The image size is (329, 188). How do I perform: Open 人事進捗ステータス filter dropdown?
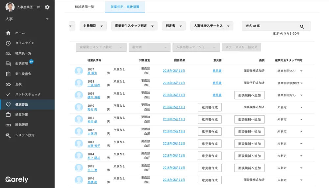(212, 26)
